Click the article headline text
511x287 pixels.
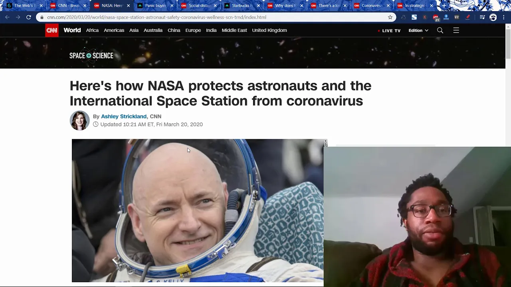click(x=220, y=93)
